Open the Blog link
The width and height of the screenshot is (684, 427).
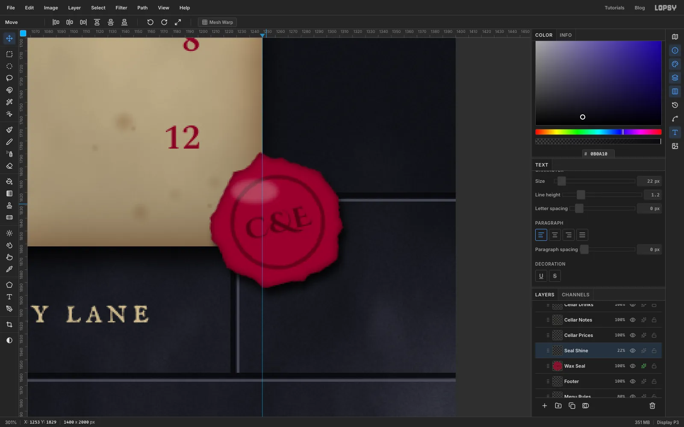click(640, 8)
